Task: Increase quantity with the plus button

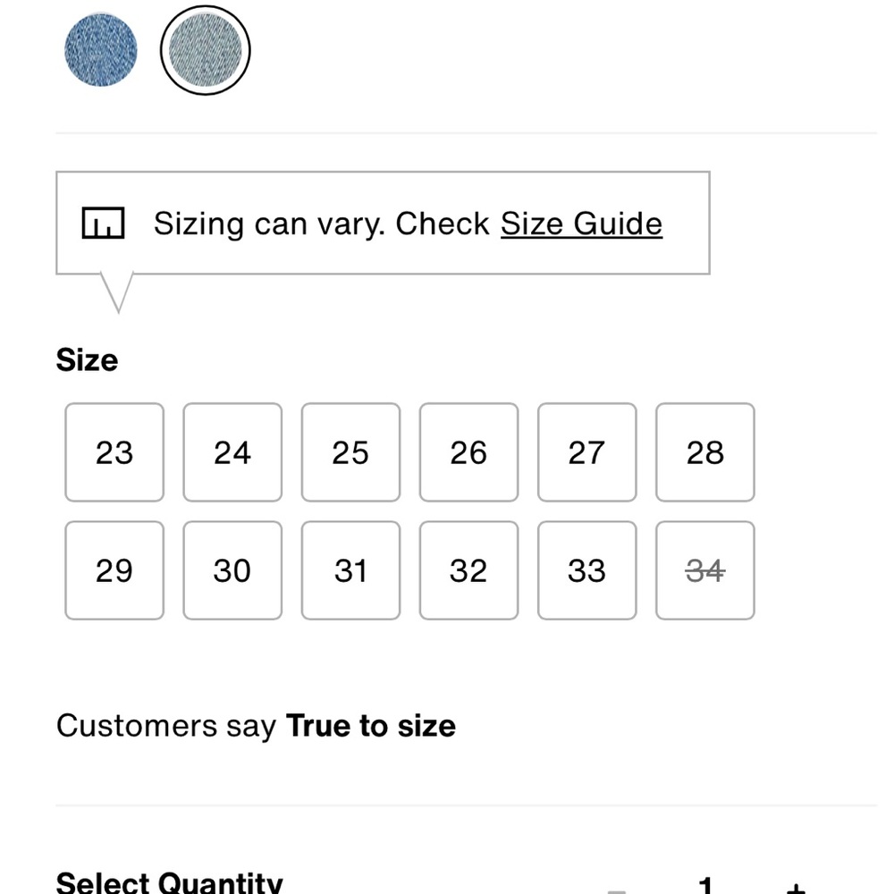Action: pos(796,888)
